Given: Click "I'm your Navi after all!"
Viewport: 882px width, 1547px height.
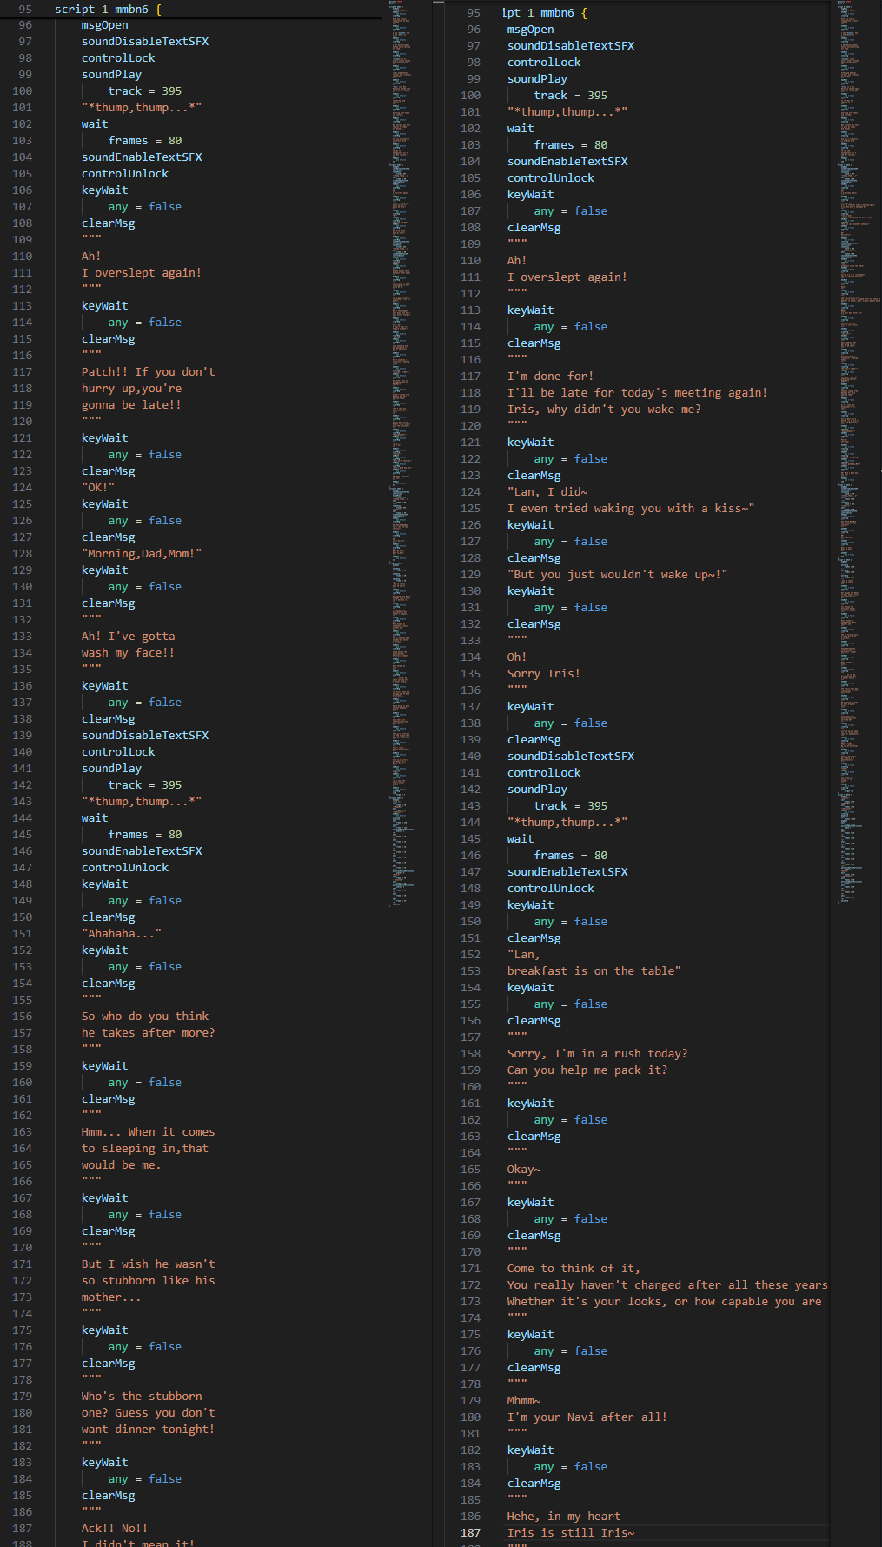Looking at the screenshot, I should (587, 1417).
